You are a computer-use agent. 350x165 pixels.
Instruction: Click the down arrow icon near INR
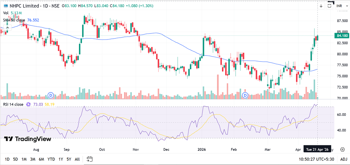[321, 6]
